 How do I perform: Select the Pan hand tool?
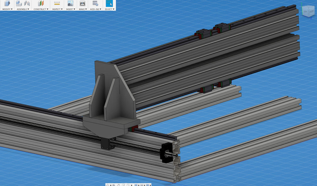coord(119,185)
